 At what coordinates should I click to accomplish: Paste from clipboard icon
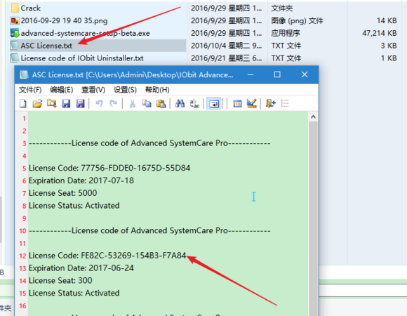click(x=161, y=104)
